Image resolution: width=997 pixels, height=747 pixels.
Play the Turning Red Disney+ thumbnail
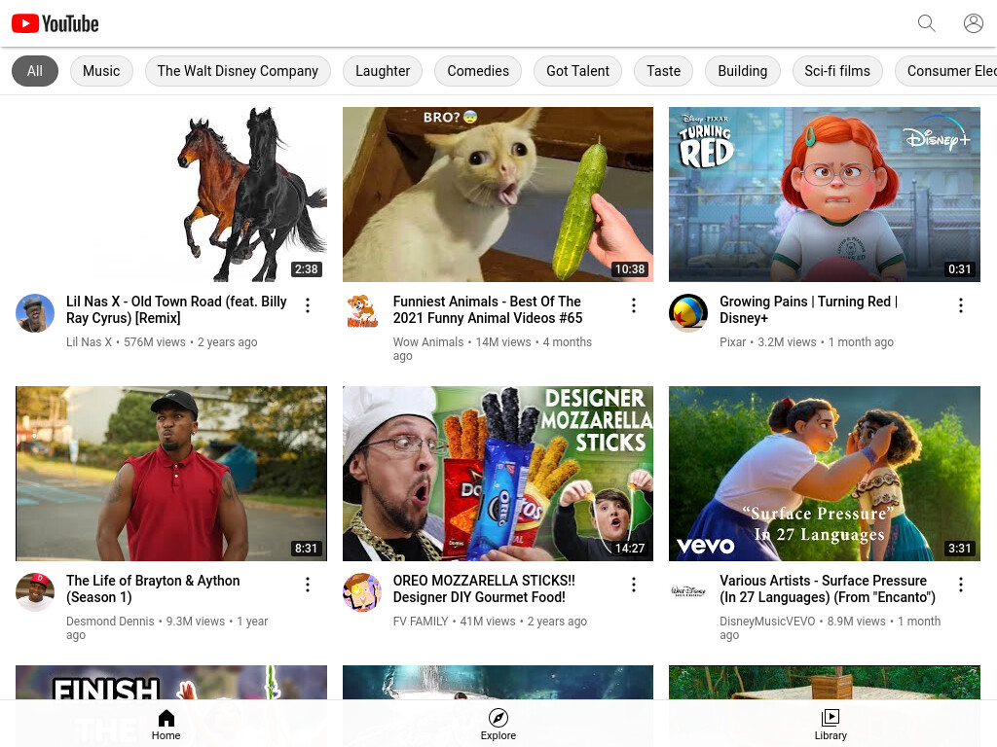coord(825,195)
